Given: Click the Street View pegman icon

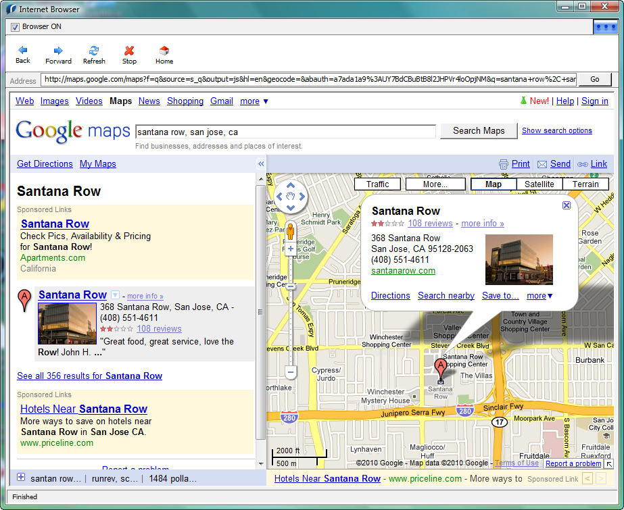Looking at the screenshot, I should coord(291,231).
